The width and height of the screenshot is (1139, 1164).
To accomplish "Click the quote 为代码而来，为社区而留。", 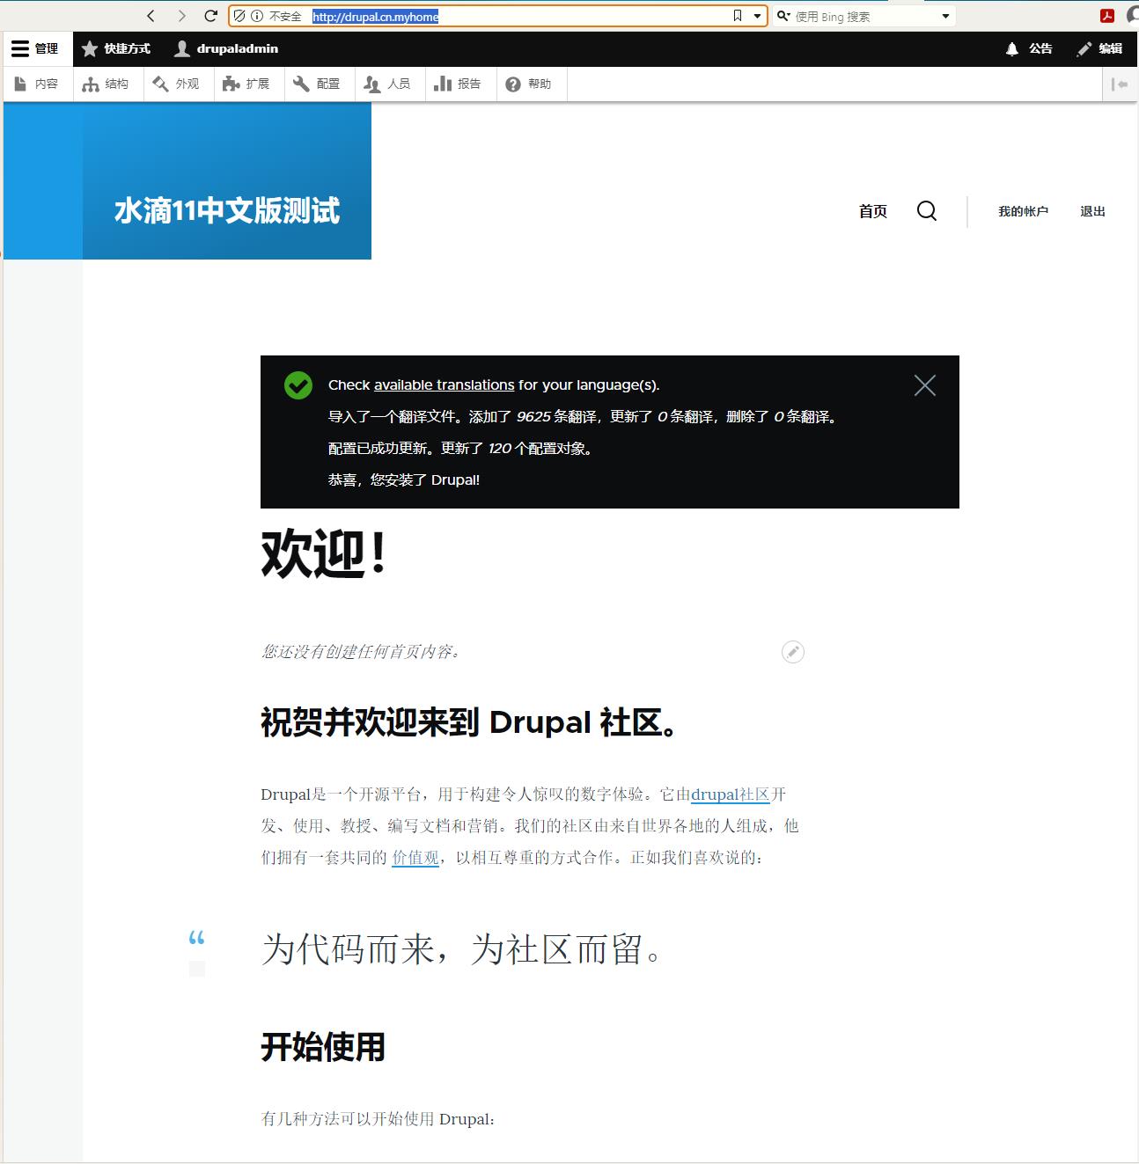I will (461, 949).
